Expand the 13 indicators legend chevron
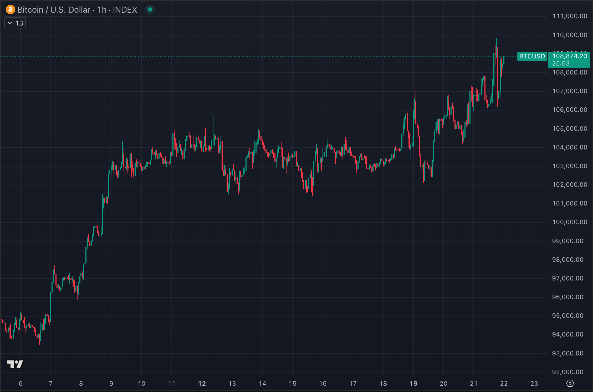The image size is (593, 392). click(x=10, y=23)
